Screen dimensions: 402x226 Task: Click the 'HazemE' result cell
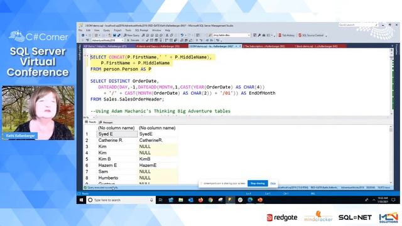point(158,165)
